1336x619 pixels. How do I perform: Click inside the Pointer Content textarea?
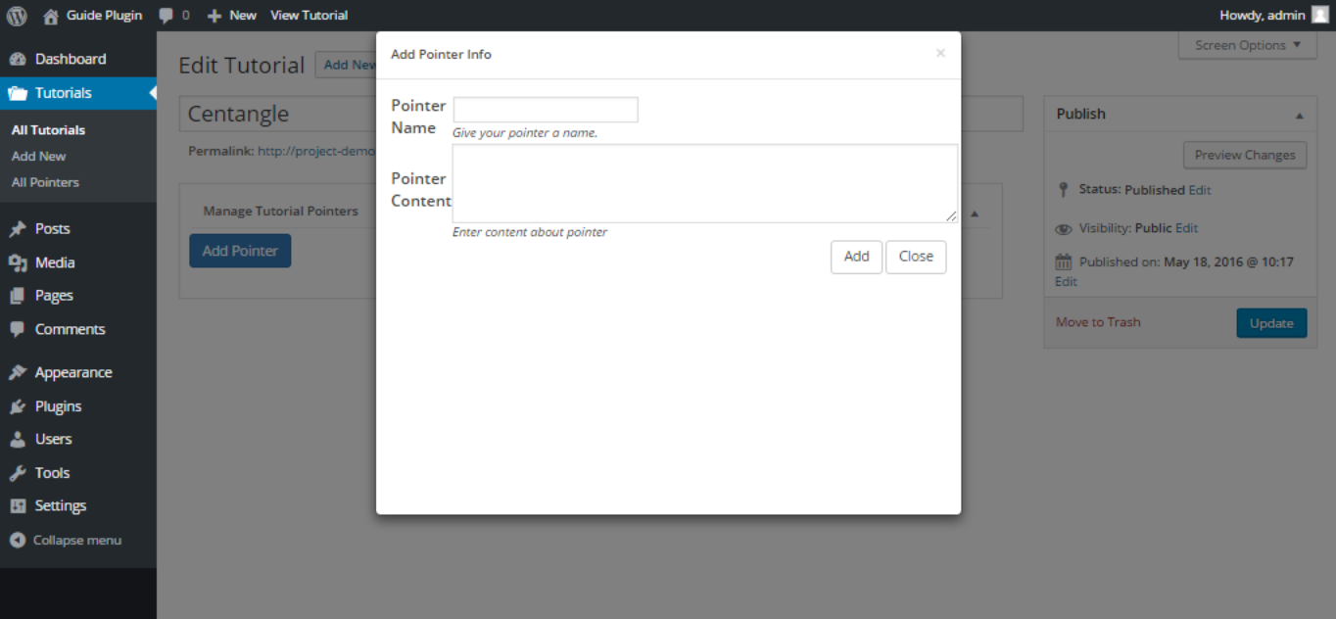coord(704,183)
